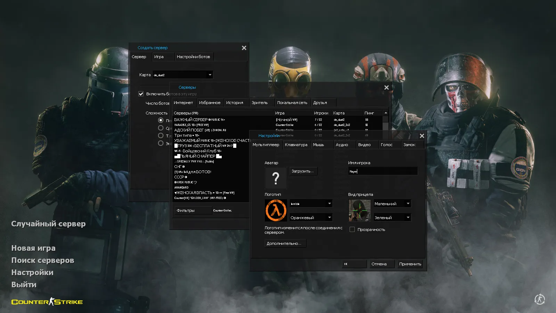556x313 pixels.
Task: Close the Серверы server browser window
Action: pyautogui.click(x=386, y=88)
